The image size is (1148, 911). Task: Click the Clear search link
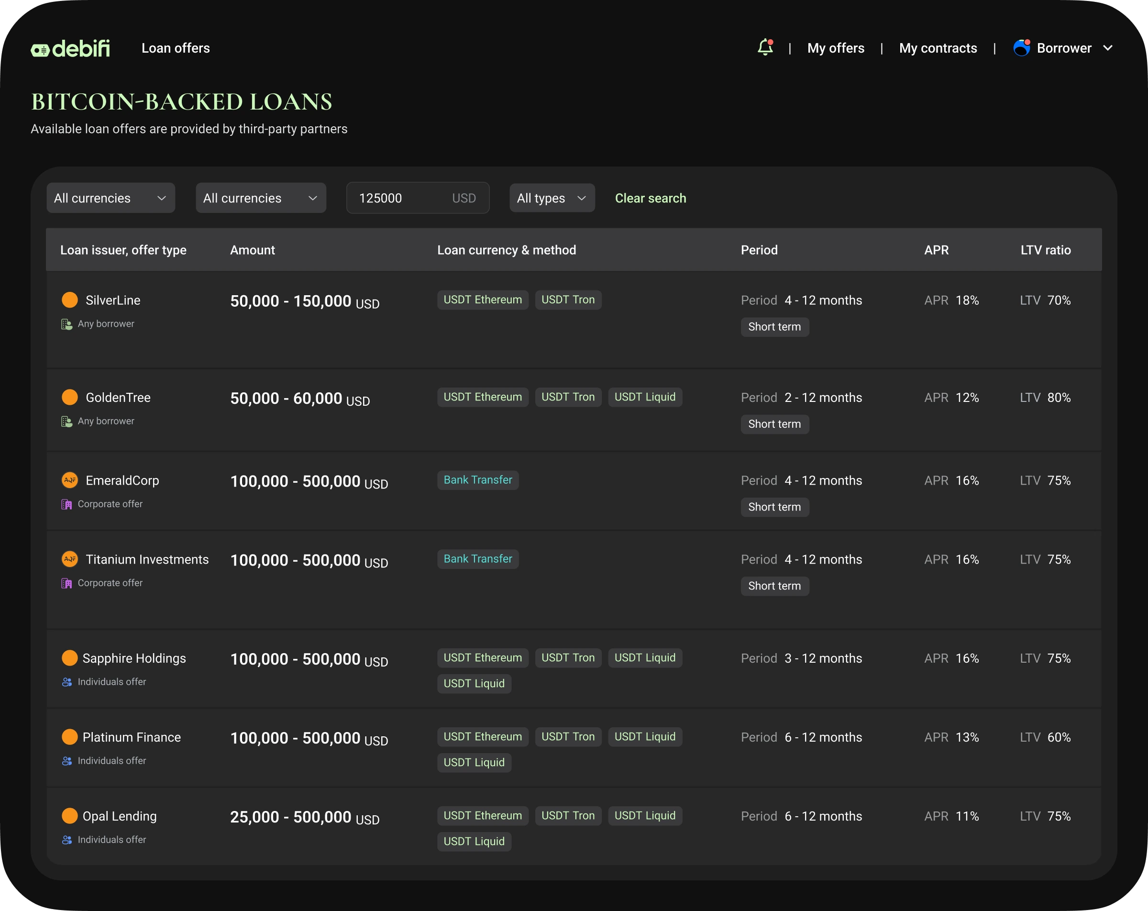650,198
